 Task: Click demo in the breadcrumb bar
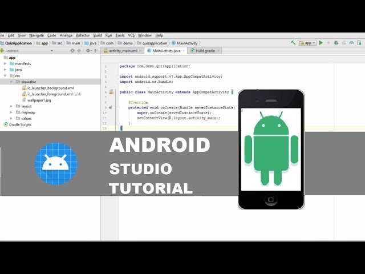click(128, 43)
